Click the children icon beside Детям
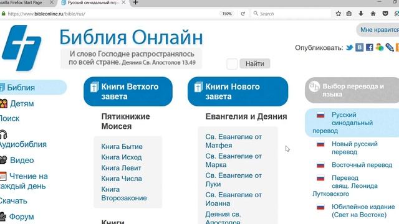Image resolution: width=399 pixels, height=224 pixels. [4, 103]
